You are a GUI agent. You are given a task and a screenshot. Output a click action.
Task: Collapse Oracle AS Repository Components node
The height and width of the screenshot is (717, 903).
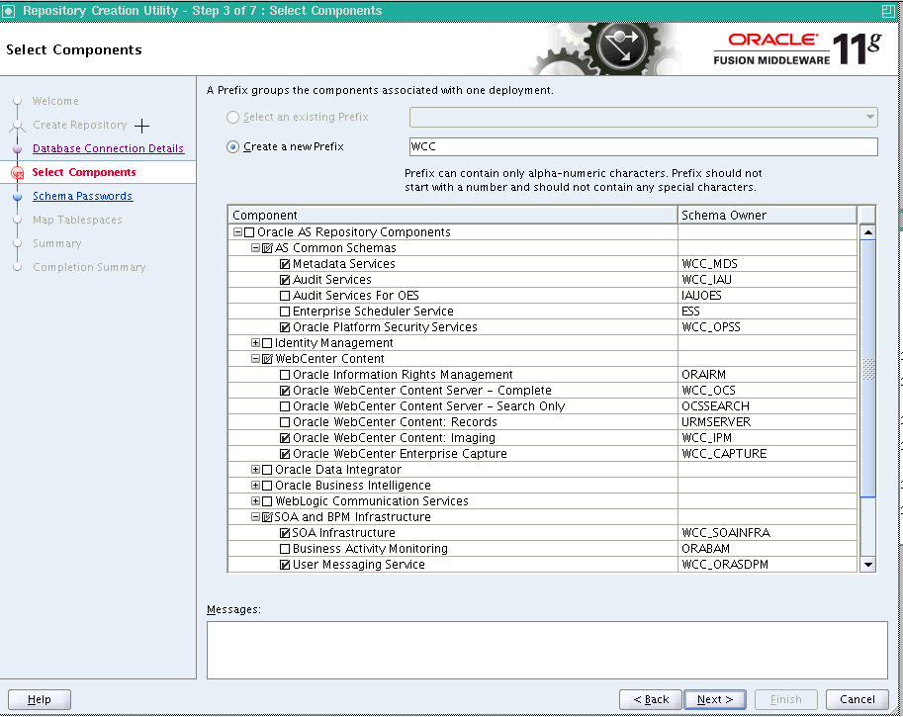[237, 232]
